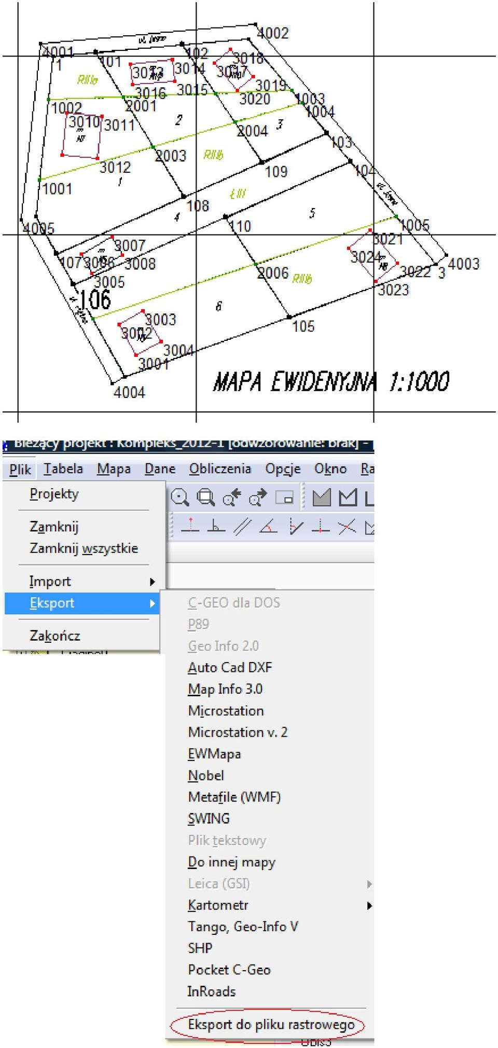This screenshot has height=1048, width=498.
Task: Choose Zamknij wszystkie in the Plik menu
Action: 85,548
